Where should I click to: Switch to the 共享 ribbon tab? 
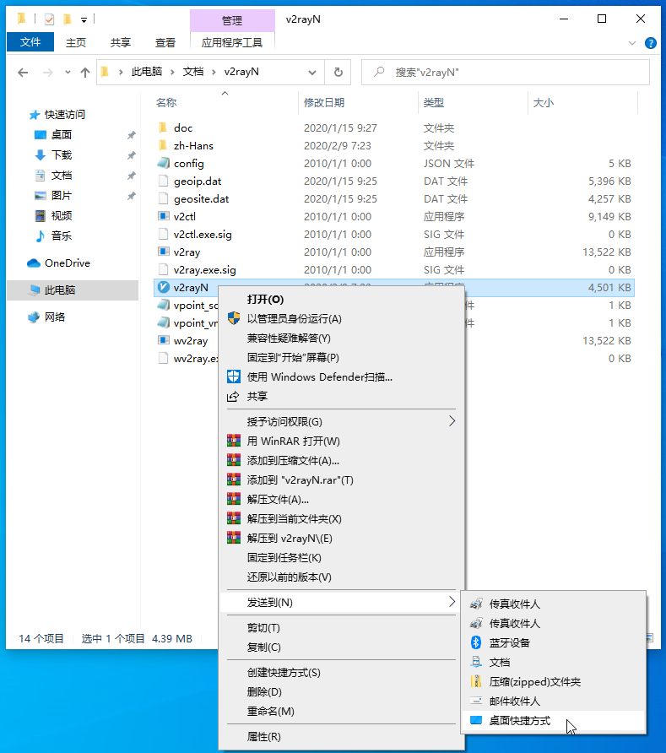tap(121, 43)
